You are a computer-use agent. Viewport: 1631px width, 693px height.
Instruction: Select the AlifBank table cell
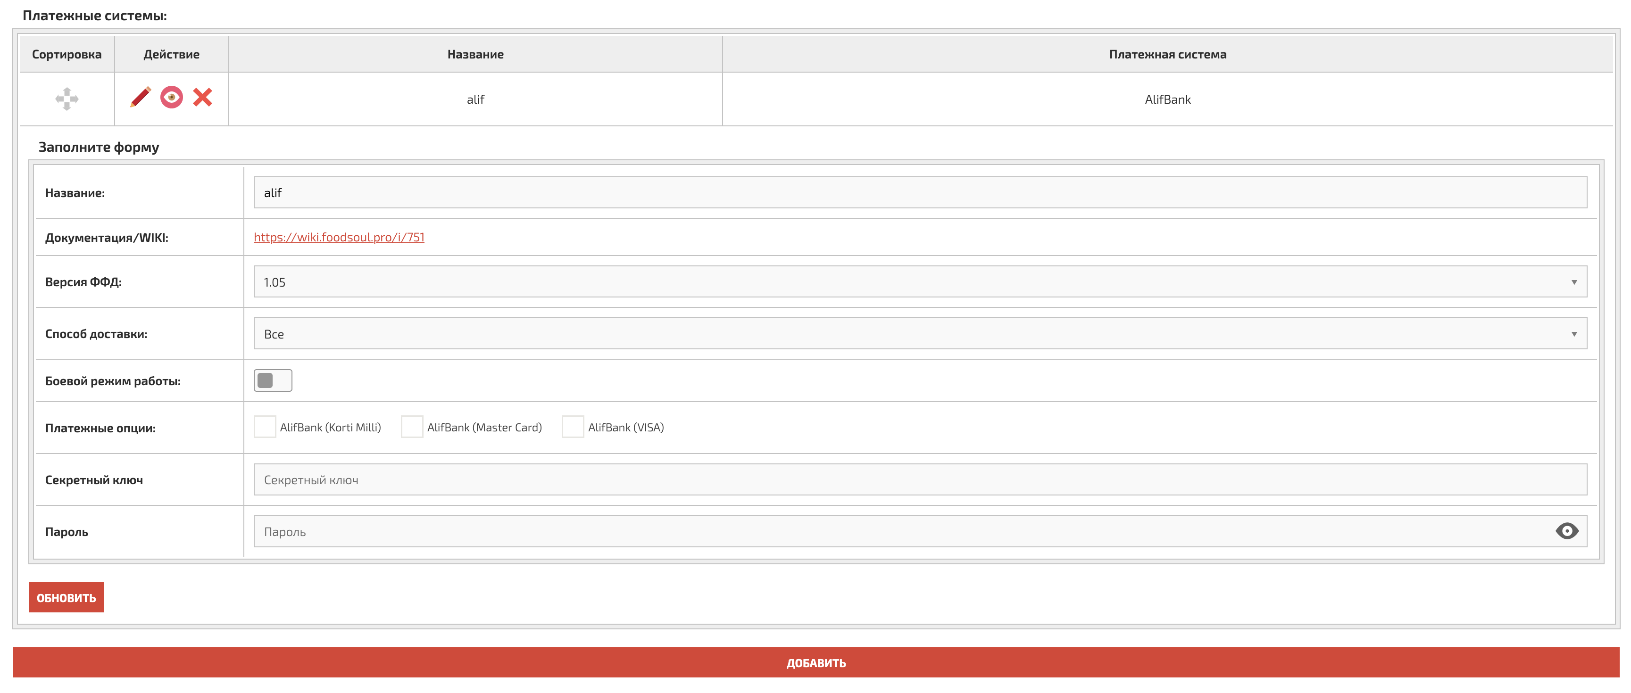1167,99
